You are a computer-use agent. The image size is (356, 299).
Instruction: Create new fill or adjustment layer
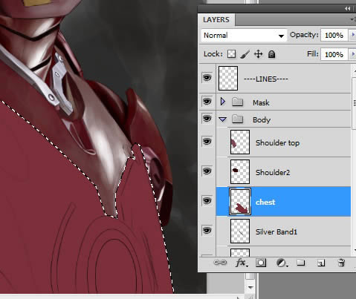pos(282,263)
